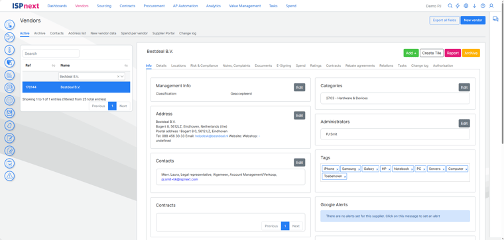Open the Value Management menu
Screen dimensions: 504x240
tap(245, 6)
